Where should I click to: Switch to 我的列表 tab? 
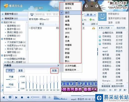121,28
